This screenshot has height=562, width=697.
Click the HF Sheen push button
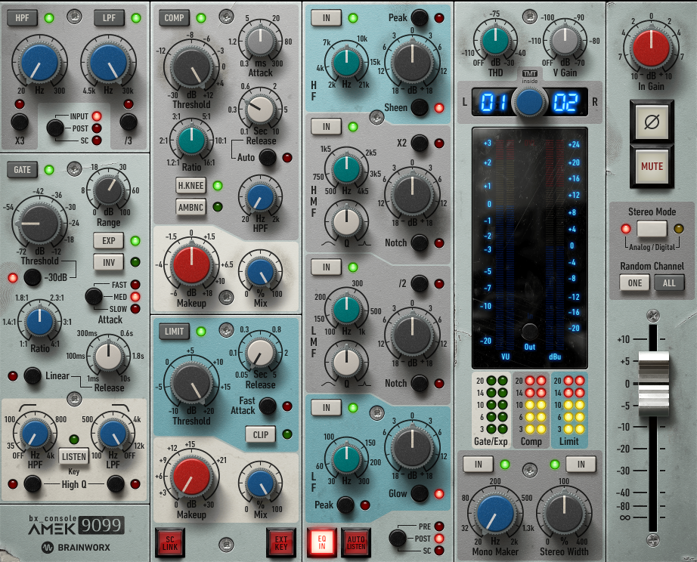[x=419, y=107]
